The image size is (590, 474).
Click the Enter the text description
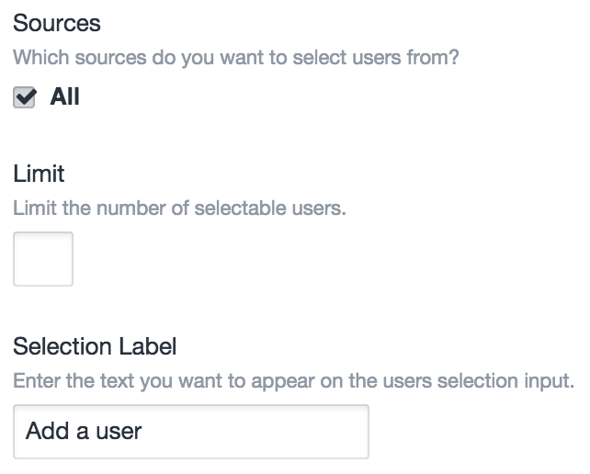click(x=293, y=380)
